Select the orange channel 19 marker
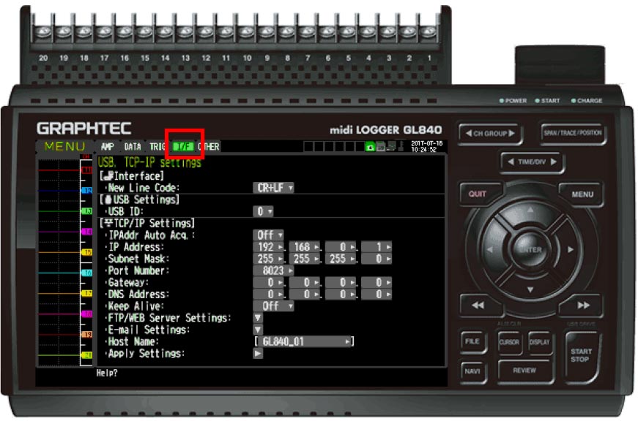 (87, 335)
